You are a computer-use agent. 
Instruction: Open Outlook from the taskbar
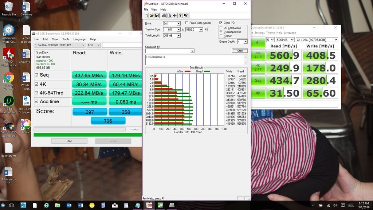pos(69,205)
